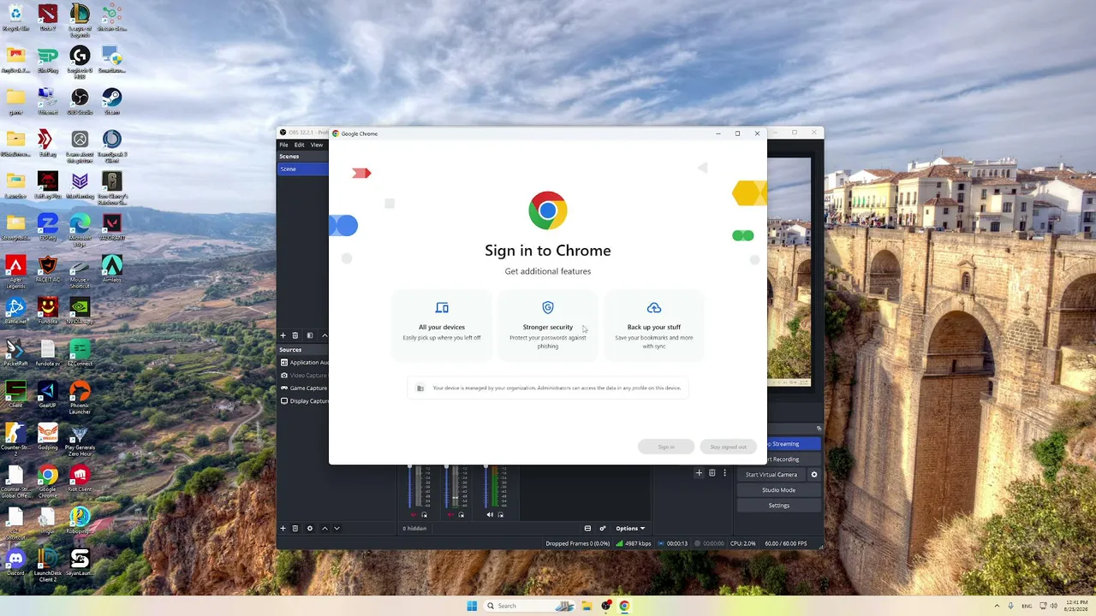Image resolution: width=1096 pixels, height=616 pixels.
Task: Click Start Virtual Camera button
Action: (771, 475)
